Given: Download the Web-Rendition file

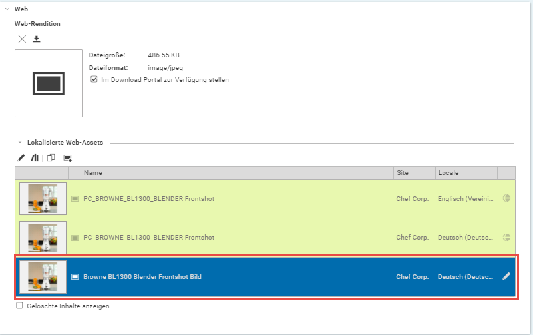Looking at the screenshot, I should coord(37,39).
